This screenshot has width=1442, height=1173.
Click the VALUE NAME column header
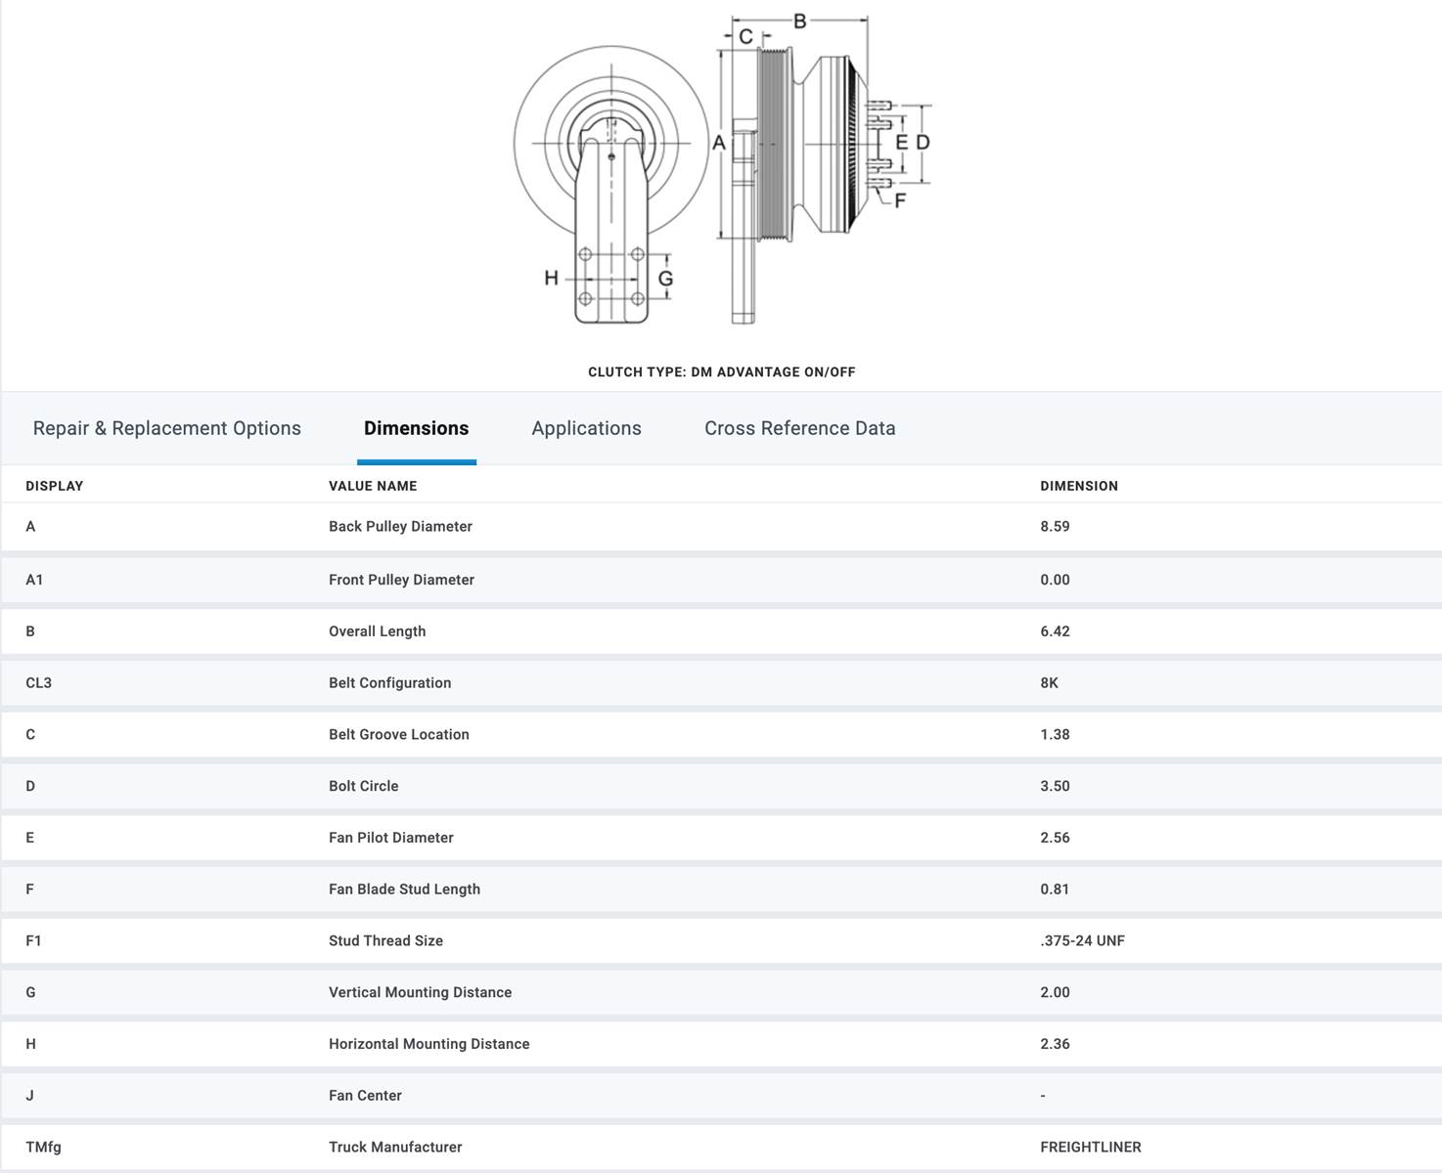pos(373,486)
